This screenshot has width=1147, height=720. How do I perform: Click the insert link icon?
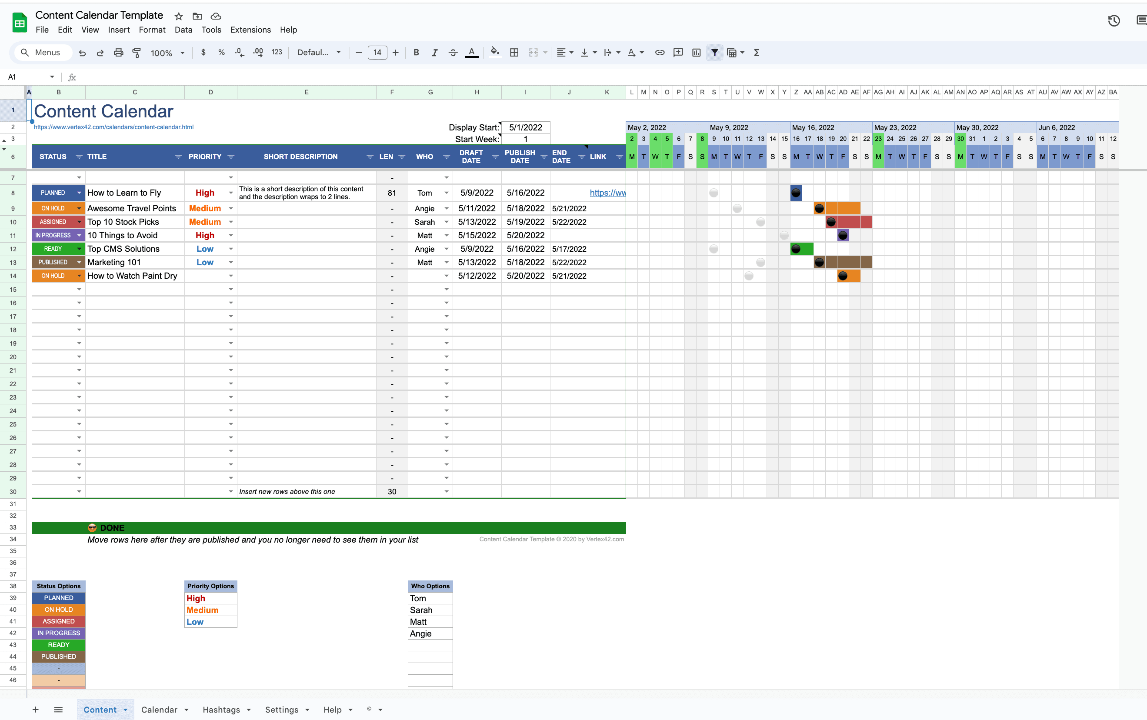click(x=660, y=52)
